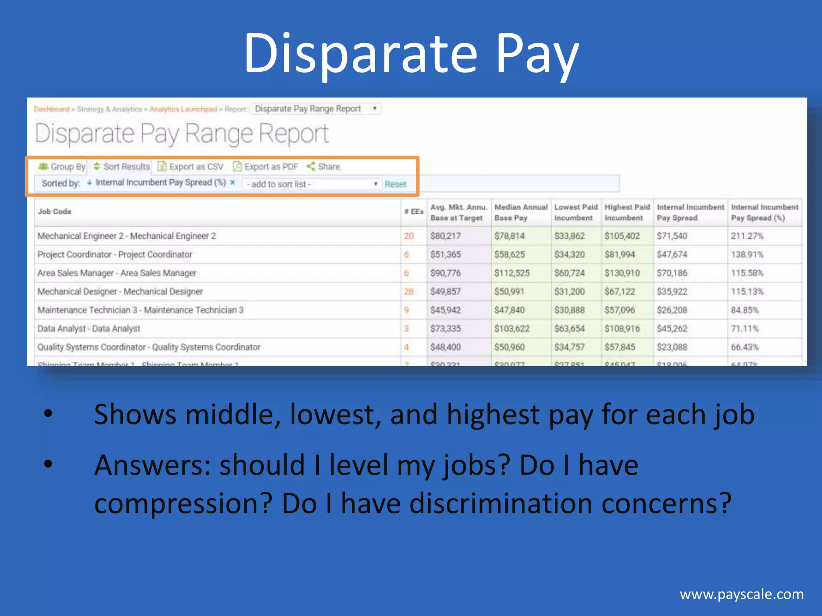Click the Group By people icon
The width and height of the screenshot is (822, 616).
pyautogui.click(x=43, y=166)
